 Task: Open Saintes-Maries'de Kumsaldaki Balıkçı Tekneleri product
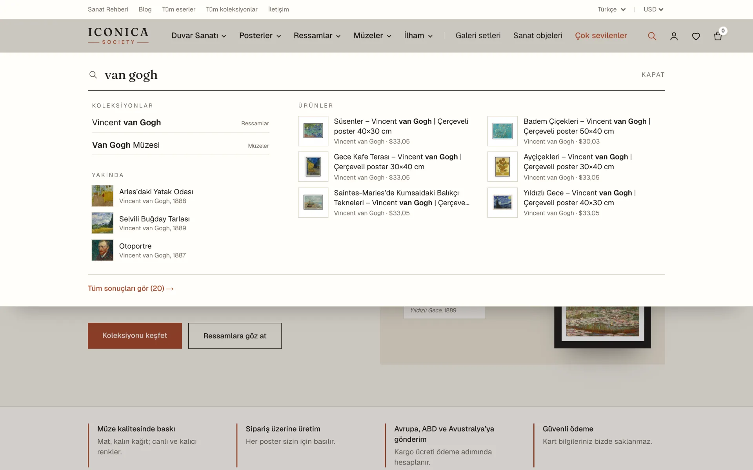coord(384,202)
